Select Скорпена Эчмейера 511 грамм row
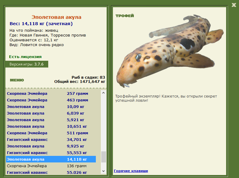239x178 pixels. (x=51, y=133)
